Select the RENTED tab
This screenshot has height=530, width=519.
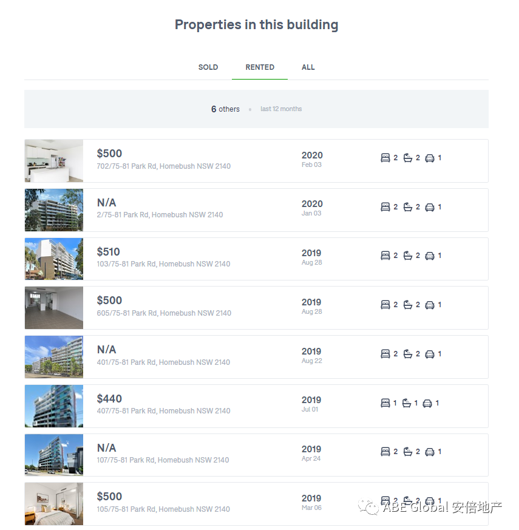[260, 67]
